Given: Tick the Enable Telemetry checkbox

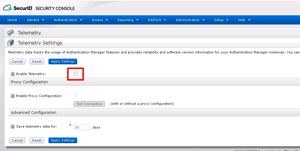Looking at the screenshot, I should (x=76, y=74).
